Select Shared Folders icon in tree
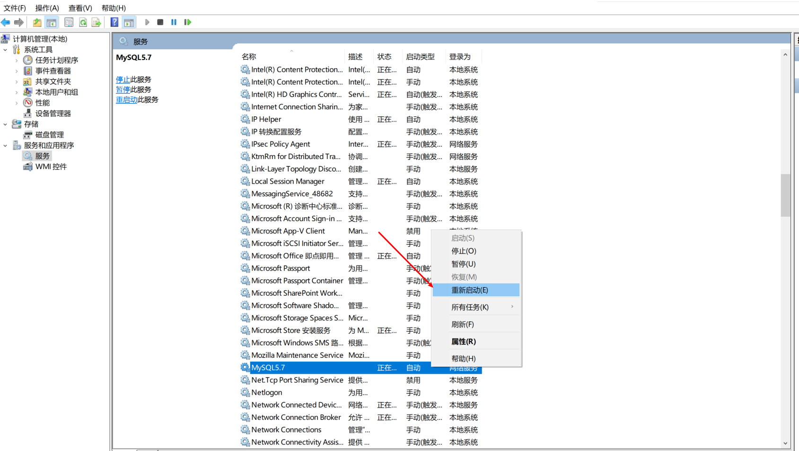799x451 pixels. [28, 81]
